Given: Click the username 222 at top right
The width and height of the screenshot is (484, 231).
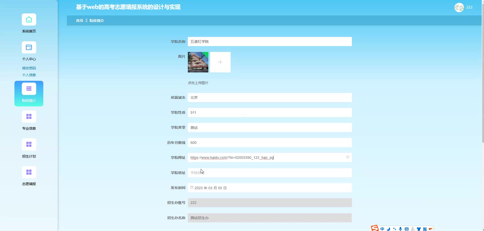Looking at the screenshot, I should point(469,7).
